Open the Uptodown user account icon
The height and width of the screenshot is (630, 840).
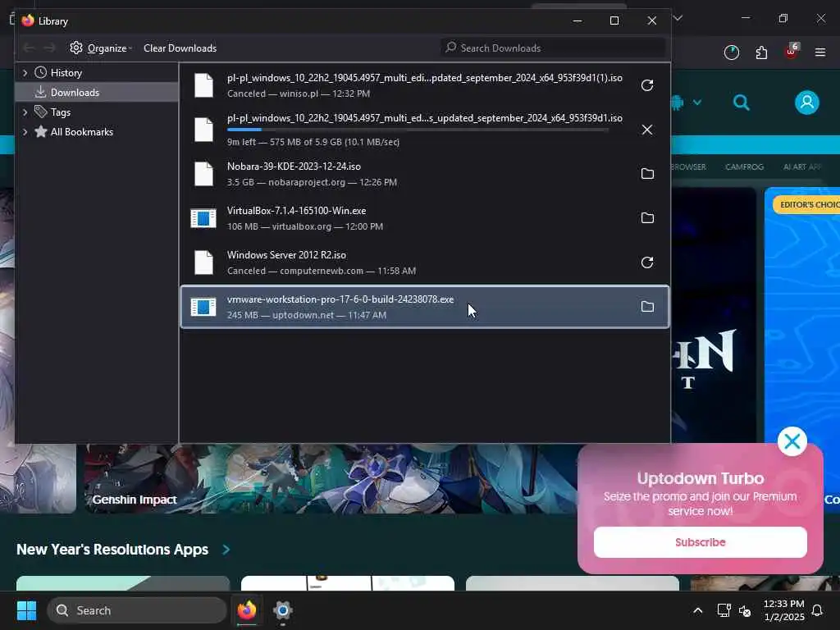[807, 103]
